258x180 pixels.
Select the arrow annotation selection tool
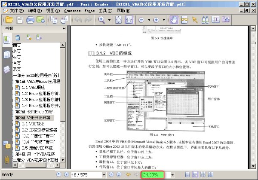pyautogui.click(x=195, y=20)
